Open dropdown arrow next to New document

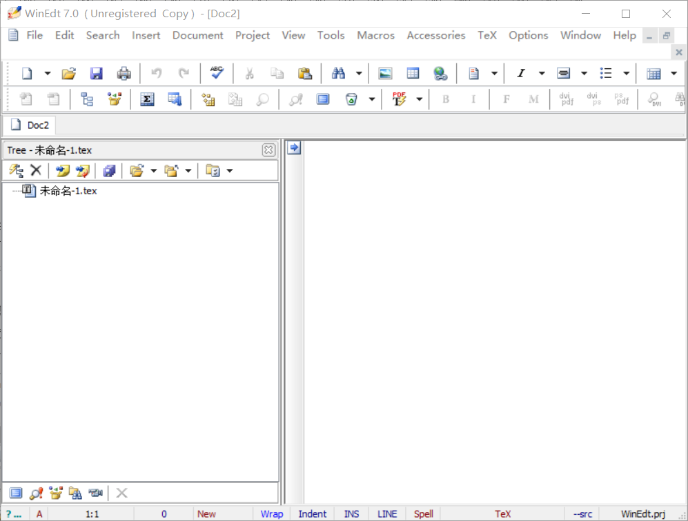tap(48, 73)
